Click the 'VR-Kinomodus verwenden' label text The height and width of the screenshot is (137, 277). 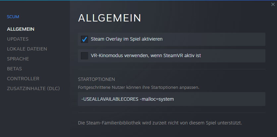pos(146,56)
